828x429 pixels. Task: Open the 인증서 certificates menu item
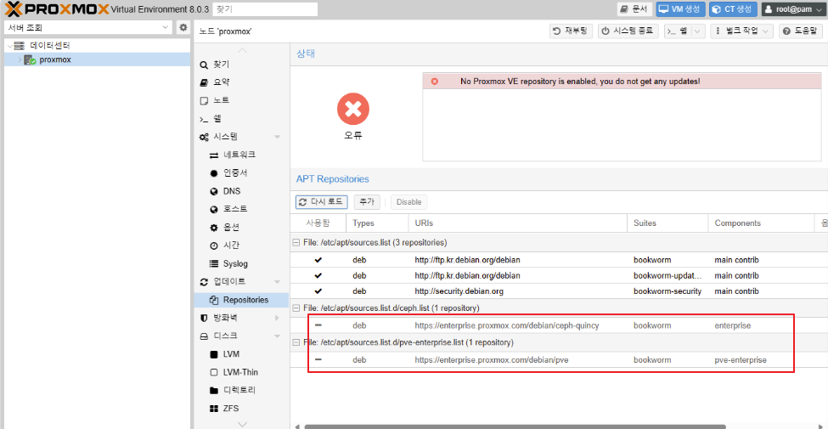[241, 172]
